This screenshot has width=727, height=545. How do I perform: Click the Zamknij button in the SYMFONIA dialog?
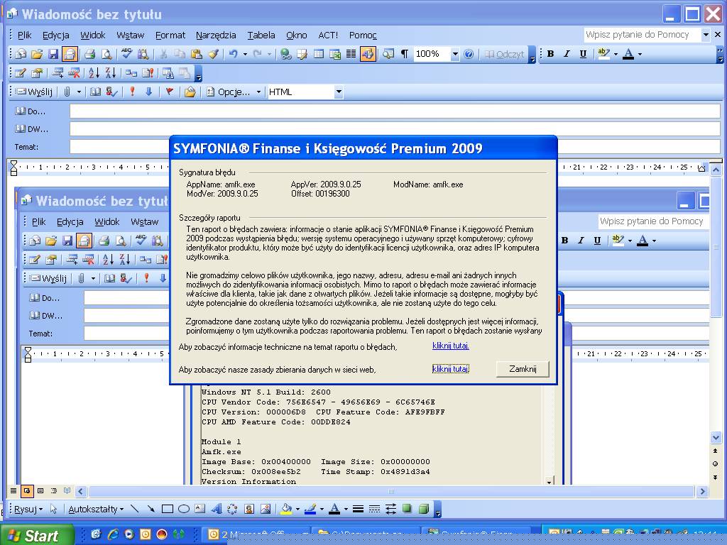point(523,369)
